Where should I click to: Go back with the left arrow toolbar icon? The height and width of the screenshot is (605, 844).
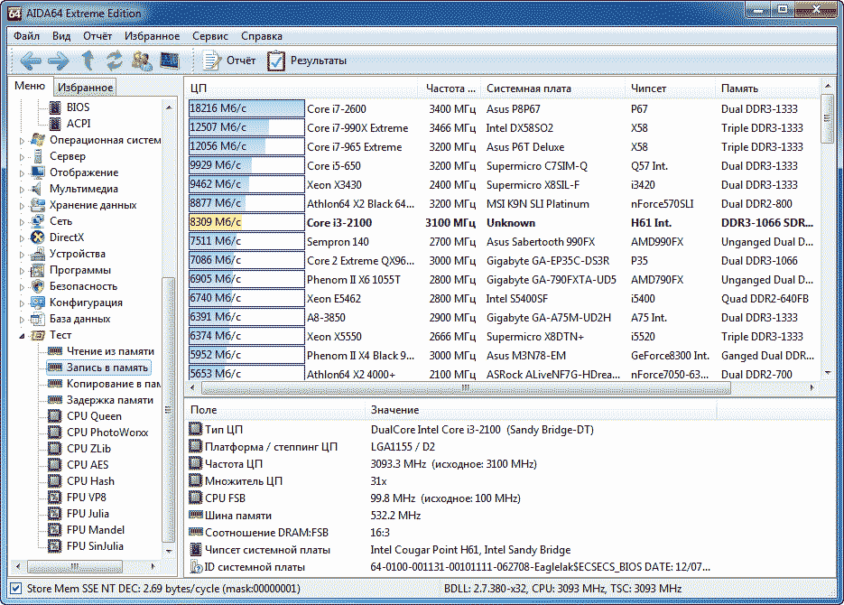coord(31,60)
